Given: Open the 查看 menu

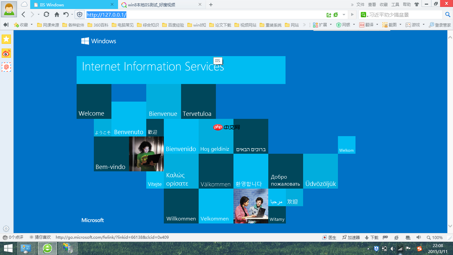Looking at the screenshot, I should 372,5.
